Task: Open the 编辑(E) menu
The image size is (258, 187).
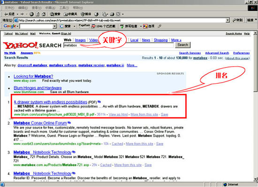Action: (23, 8)
